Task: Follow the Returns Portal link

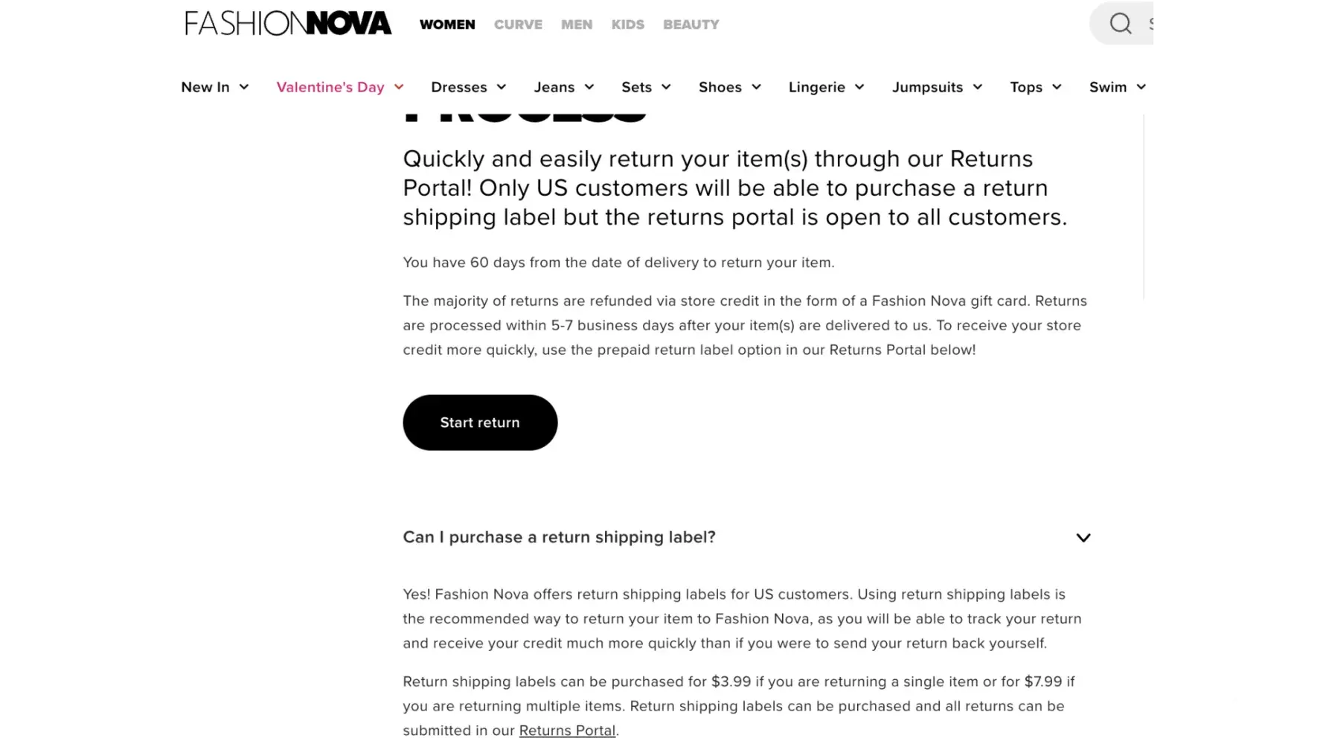Action: [567, 731]
